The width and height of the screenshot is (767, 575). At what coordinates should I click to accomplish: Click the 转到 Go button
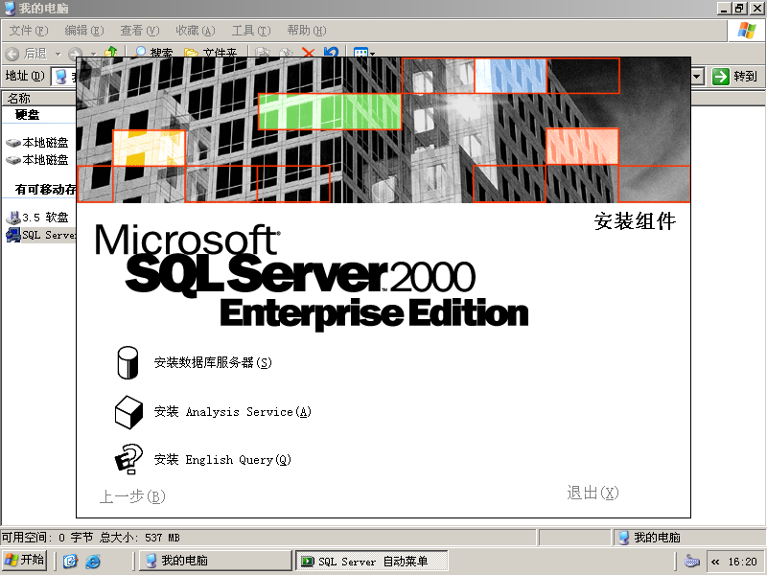click(x=735, y=77)
